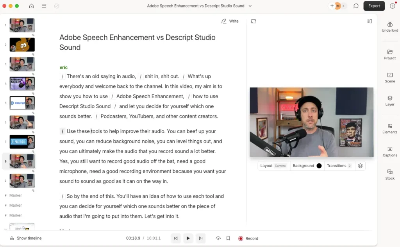400x247 pixels.
Task: Click the scene slash before "how to use Descript"
Action: [x=189, y=97]
